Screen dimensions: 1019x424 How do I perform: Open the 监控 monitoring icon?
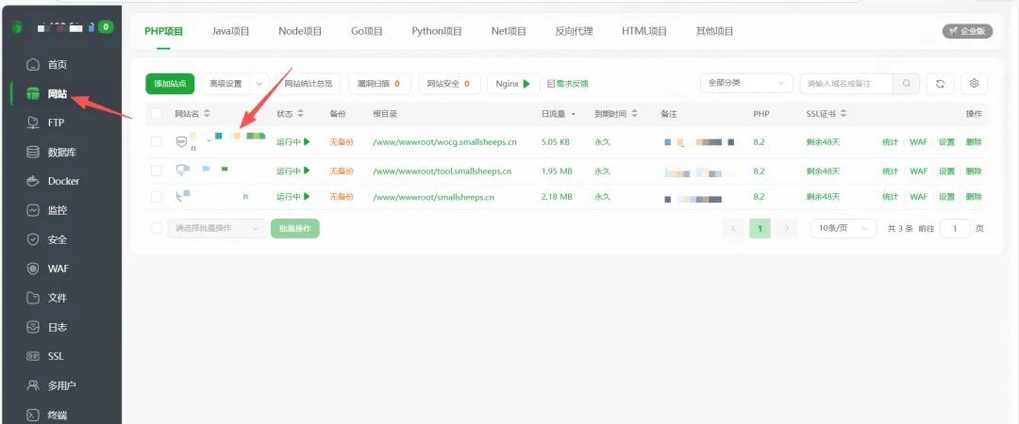click(x=33, y=210)
